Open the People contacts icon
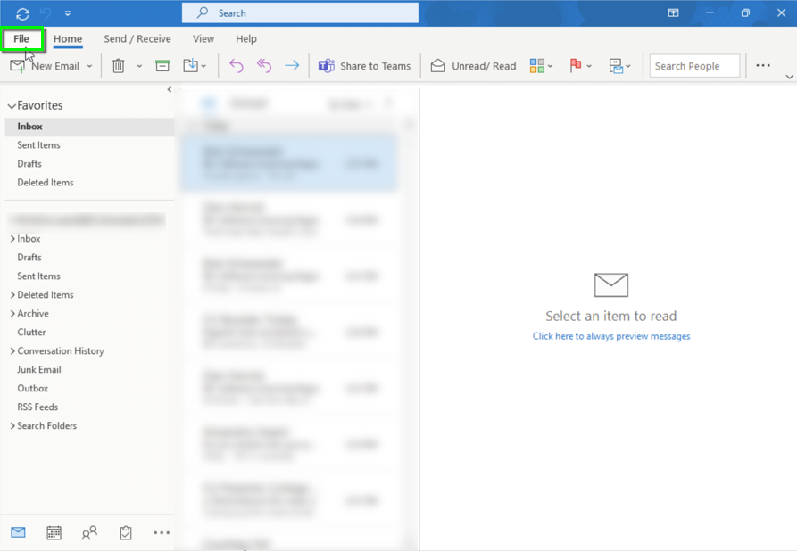The height and width of the screenshot is (551, 797). coord(89,532)
